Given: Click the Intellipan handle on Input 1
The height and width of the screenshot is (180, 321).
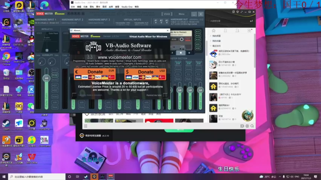Looking at the screenshot, I should tap(47, 50).
